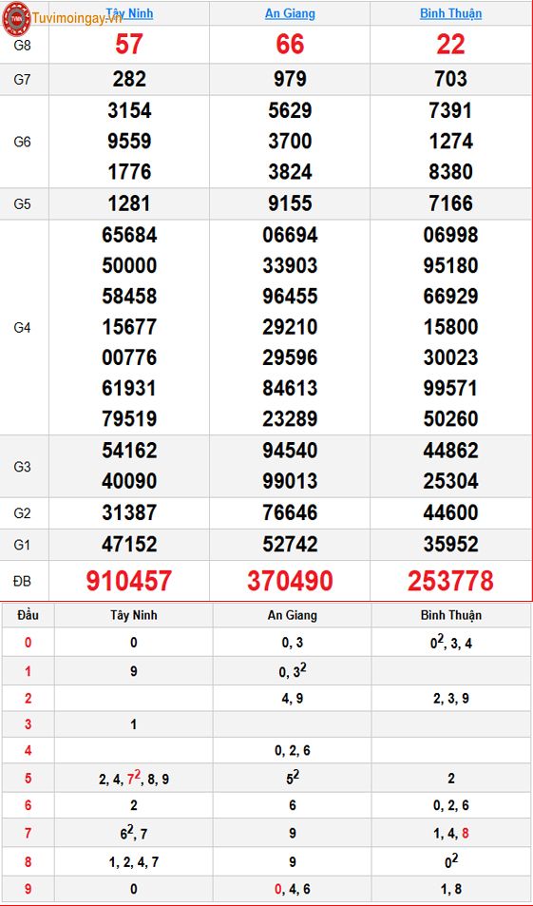Pick the G6 number 3154
This screenshot has height=906, width=533.
click(129, 110)
